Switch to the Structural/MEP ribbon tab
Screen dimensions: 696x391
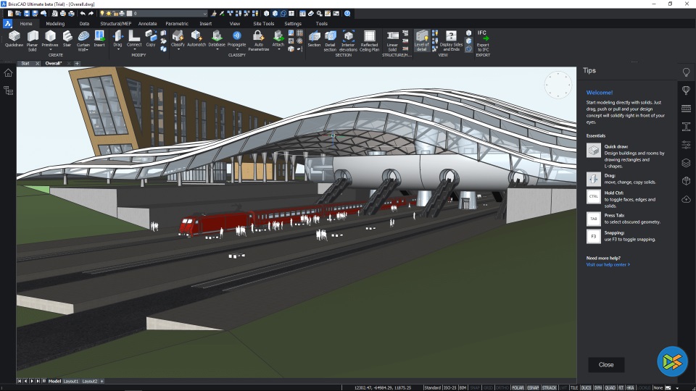pos(116,23)
